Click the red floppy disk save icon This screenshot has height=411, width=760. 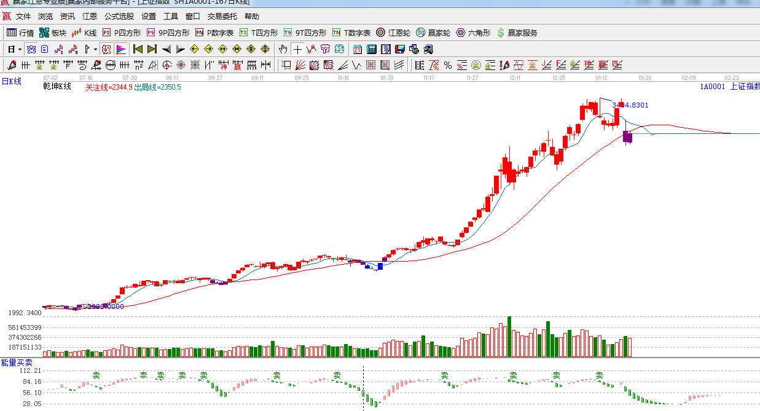point(400,49)
